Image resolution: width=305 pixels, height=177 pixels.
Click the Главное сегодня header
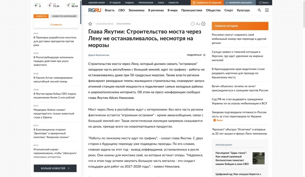(x=240, y=26)
